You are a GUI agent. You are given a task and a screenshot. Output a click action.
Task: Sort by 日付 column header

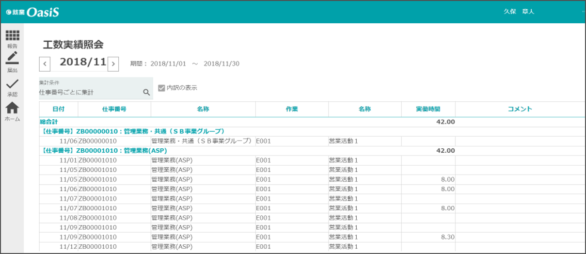tap(58, 109)
